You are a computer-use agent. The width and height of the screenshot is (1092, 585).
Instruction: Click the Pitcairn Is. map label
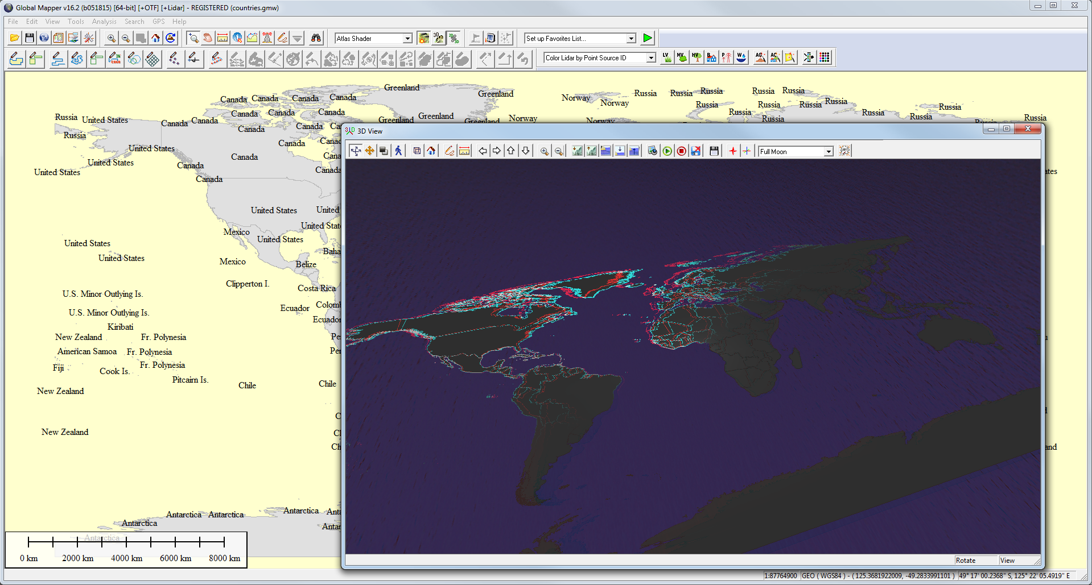click(190, 380)
